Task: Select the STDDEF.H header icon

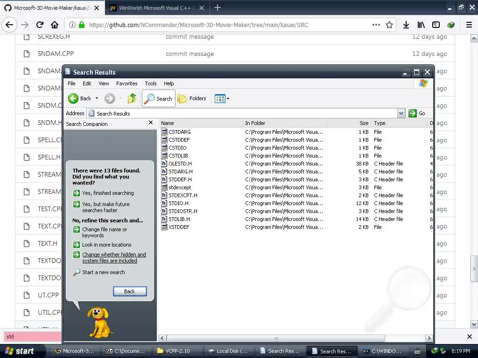Action: coord(164,179)
